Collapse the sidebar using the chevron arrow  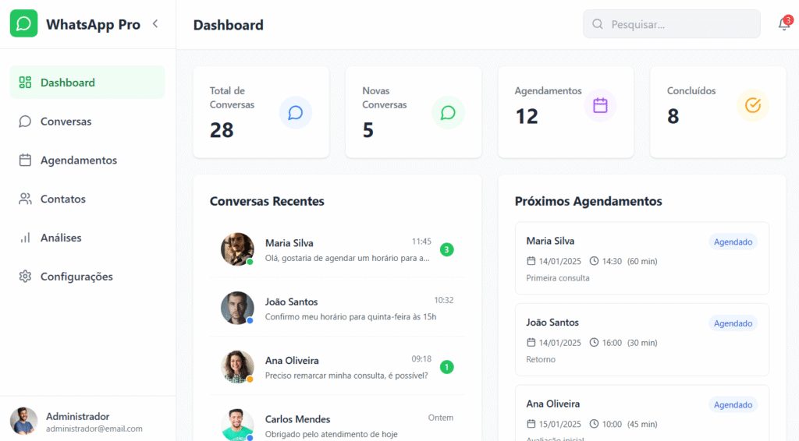155,23
